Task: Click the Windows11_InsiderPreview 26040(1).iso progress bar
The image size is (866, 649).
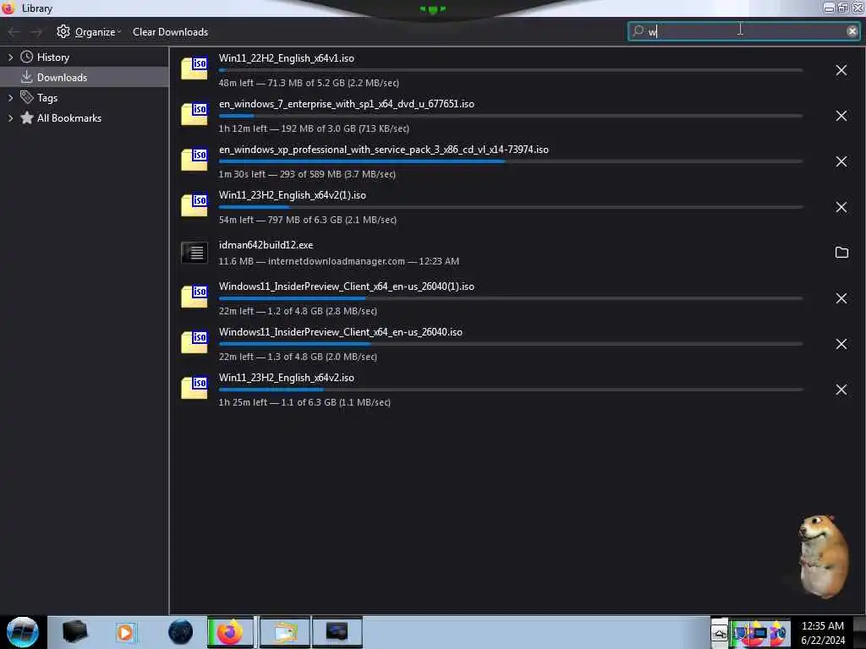Action: pyautogui.click(x=510, y=298)
